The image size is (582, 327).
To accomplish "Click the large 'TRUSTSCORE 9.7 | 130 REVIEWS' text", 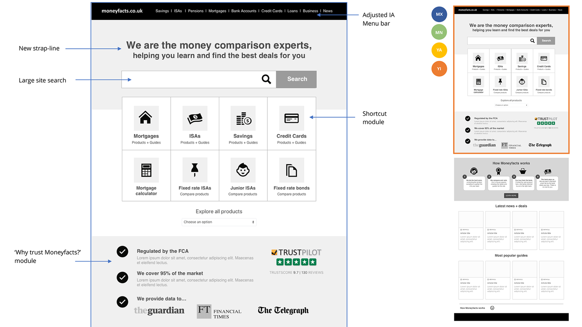I will (x=296, y=273).
